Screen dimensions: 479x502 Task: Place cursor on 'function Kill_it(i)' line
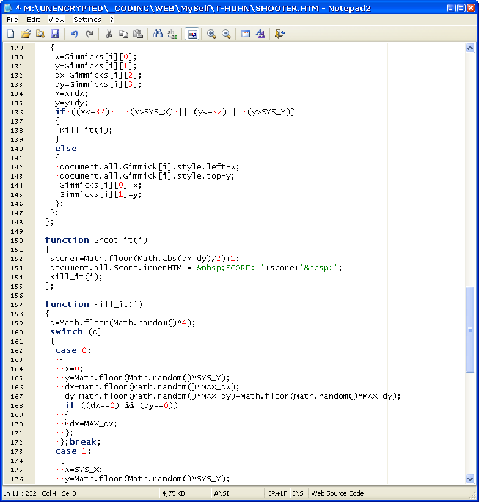point(93,304)
